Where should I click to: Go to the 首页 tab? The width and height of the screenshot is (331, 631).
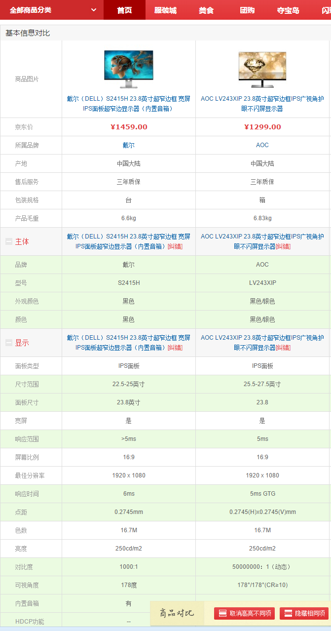coord(124,10)
